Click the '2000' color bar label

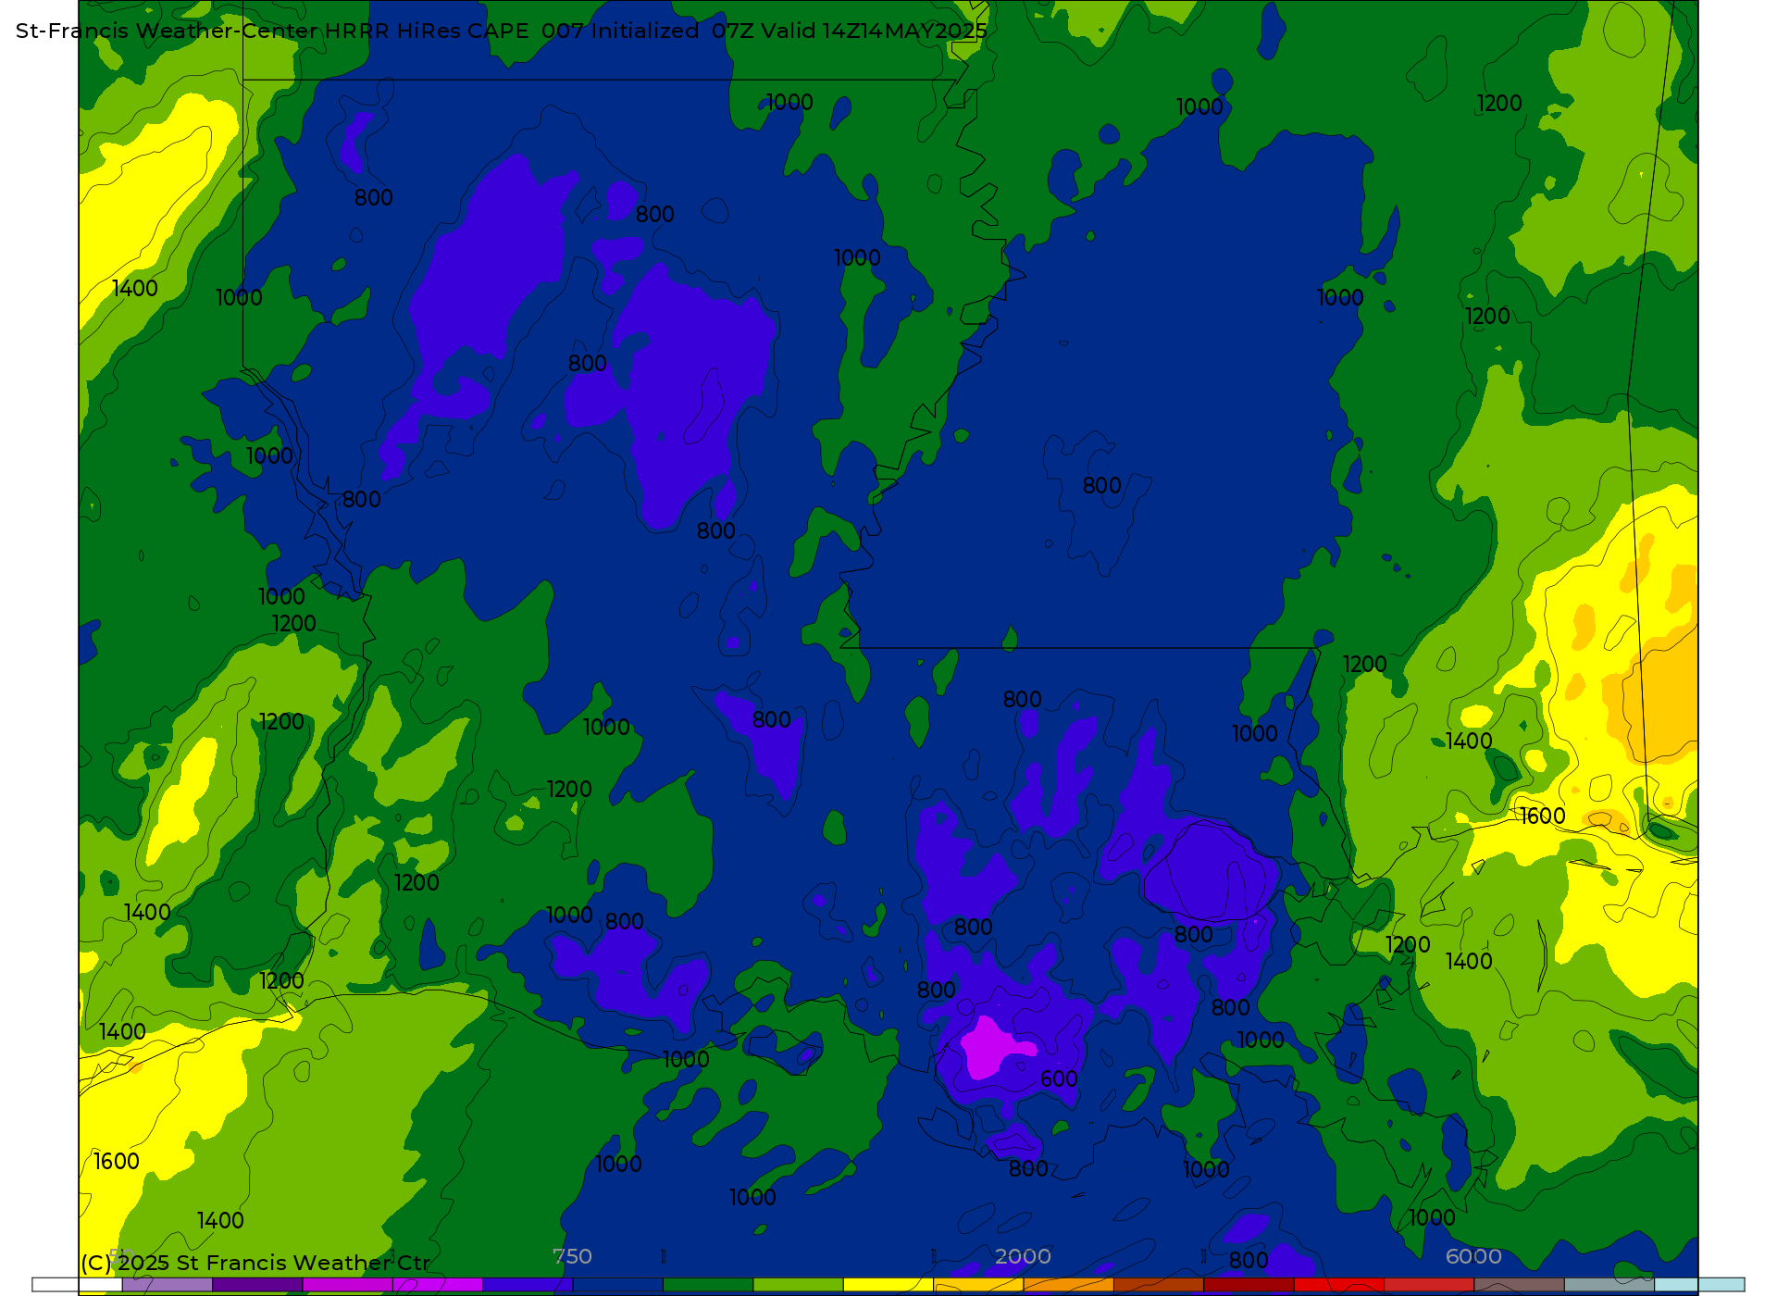(x=1023, y=1256)
